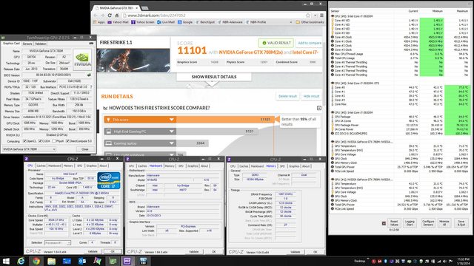Open Outlook from the taskbar
The image size is (474, 266).
[x=82, y=261]
